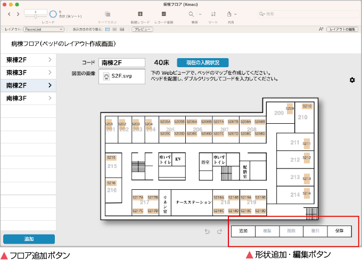362x265 pixels.
Task: Create a new record with the plus icon
Action: pyautogui.click(x=140, y=14)
